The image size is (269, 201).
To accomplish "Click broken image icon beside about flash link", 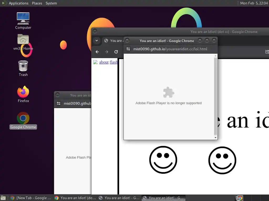I will point(95,62).
